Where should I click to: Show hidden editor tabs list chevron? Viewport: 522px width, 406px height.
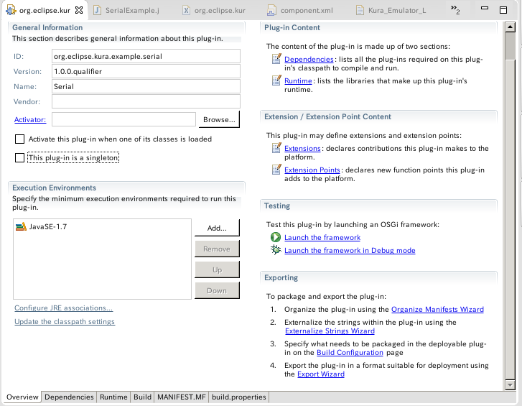pos(455,9)
